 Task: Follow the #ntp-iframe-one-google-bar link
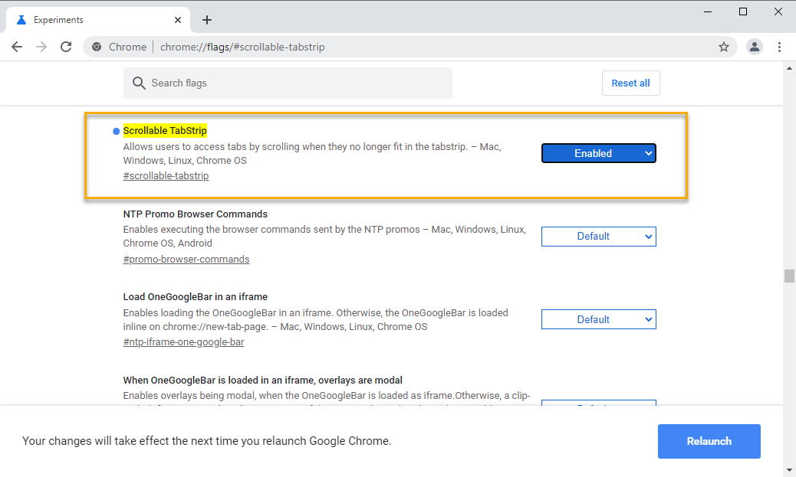coord(183,342)
